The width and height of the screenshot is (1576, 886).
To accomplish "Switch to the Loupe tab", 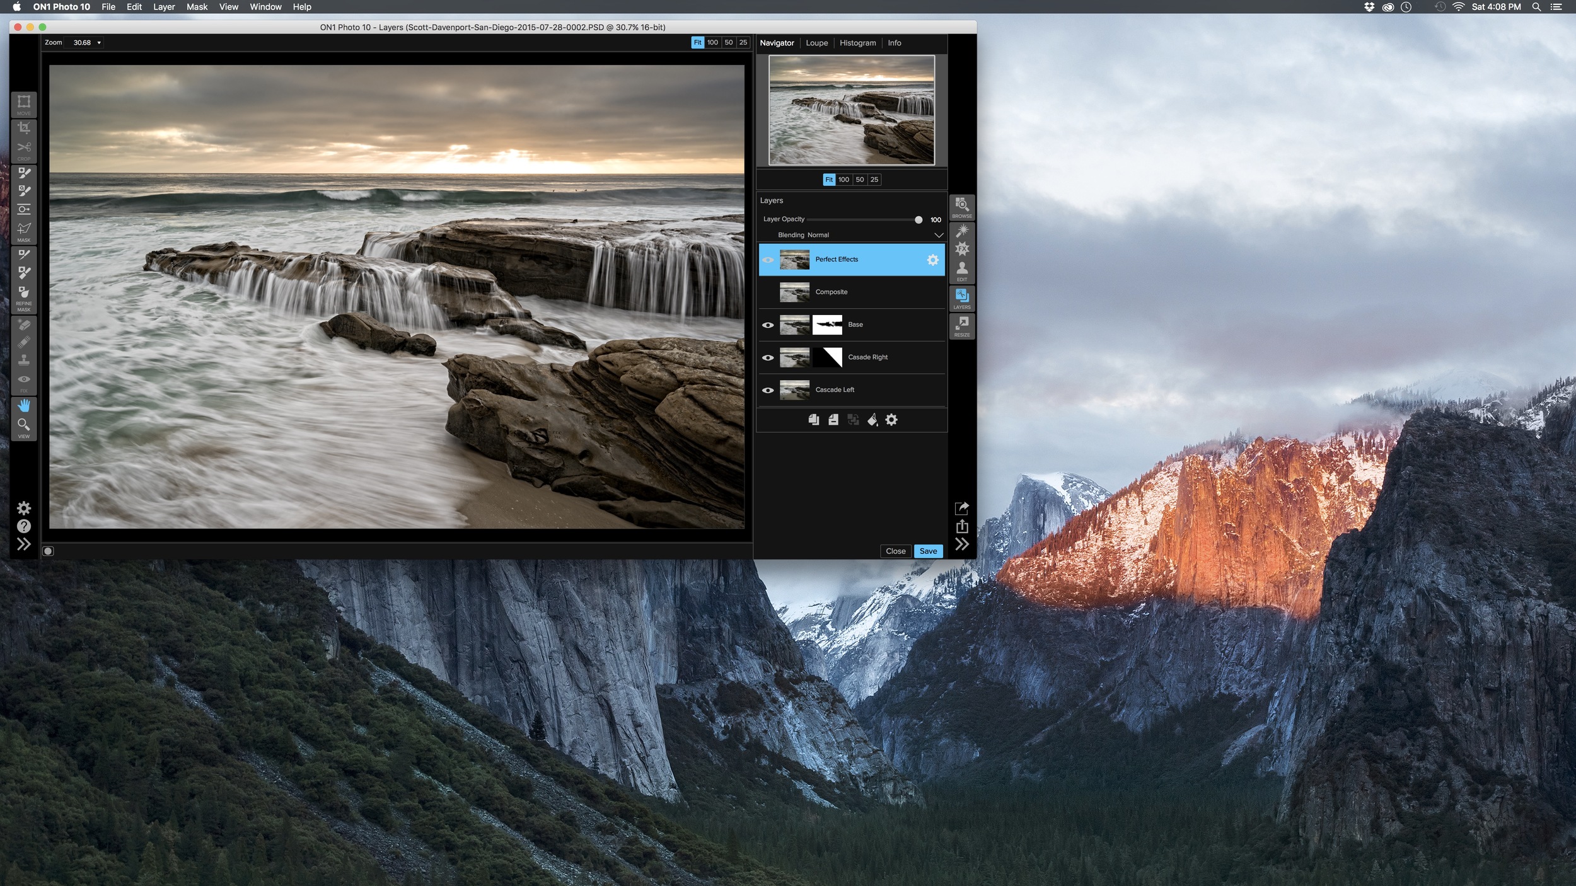I will 817,43.
